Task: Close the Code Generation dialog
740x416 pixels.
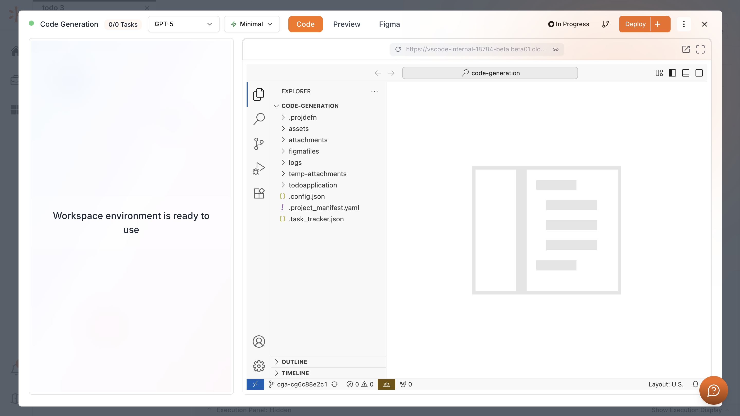Action: point(704,24)
